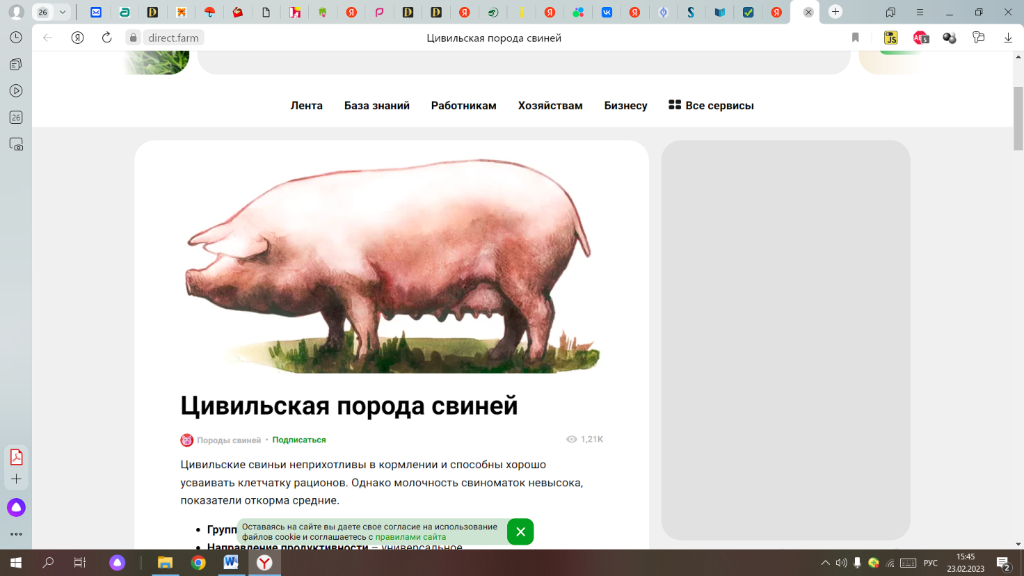
Task: Open browser downloads arrow icon
Action: (1008, 38)
